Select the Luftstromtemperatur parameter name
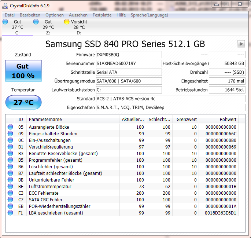The width and height of the screenshot is (251, 238). coord(50,186)
